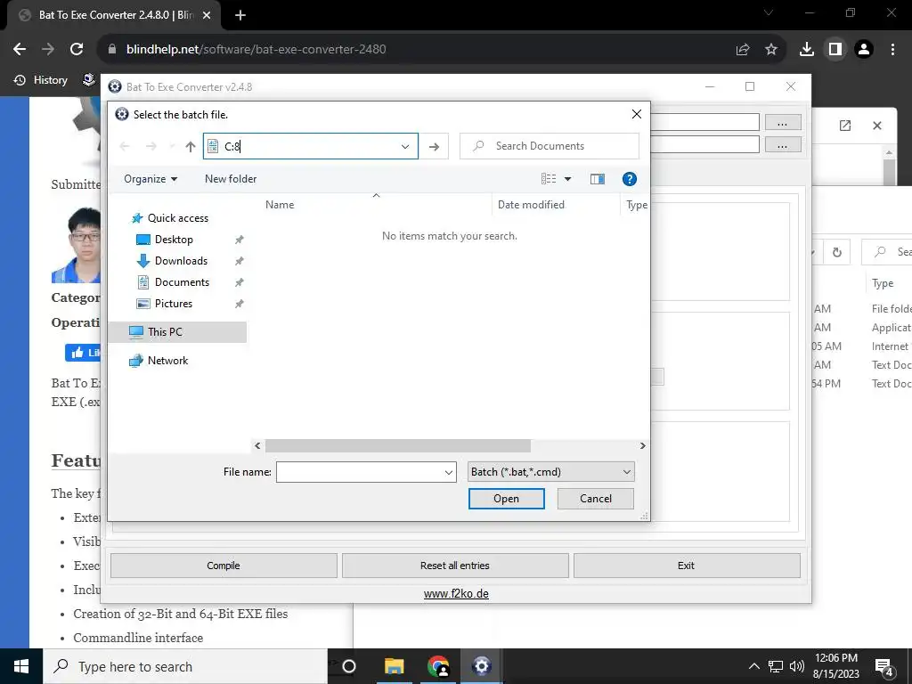The image size is (912, 684).
Task: Bookmark this page with the star icon
Action: pos(771,50)
